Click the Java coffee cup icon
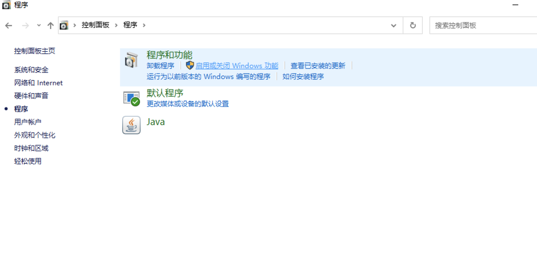 tap(131, 125)
